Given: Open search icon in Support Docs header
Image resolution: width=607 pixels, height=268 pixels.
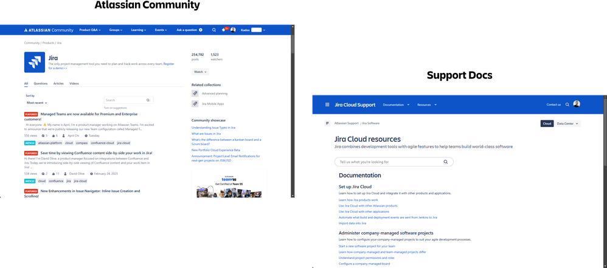Looking at the screenshot, I should 567,105.
